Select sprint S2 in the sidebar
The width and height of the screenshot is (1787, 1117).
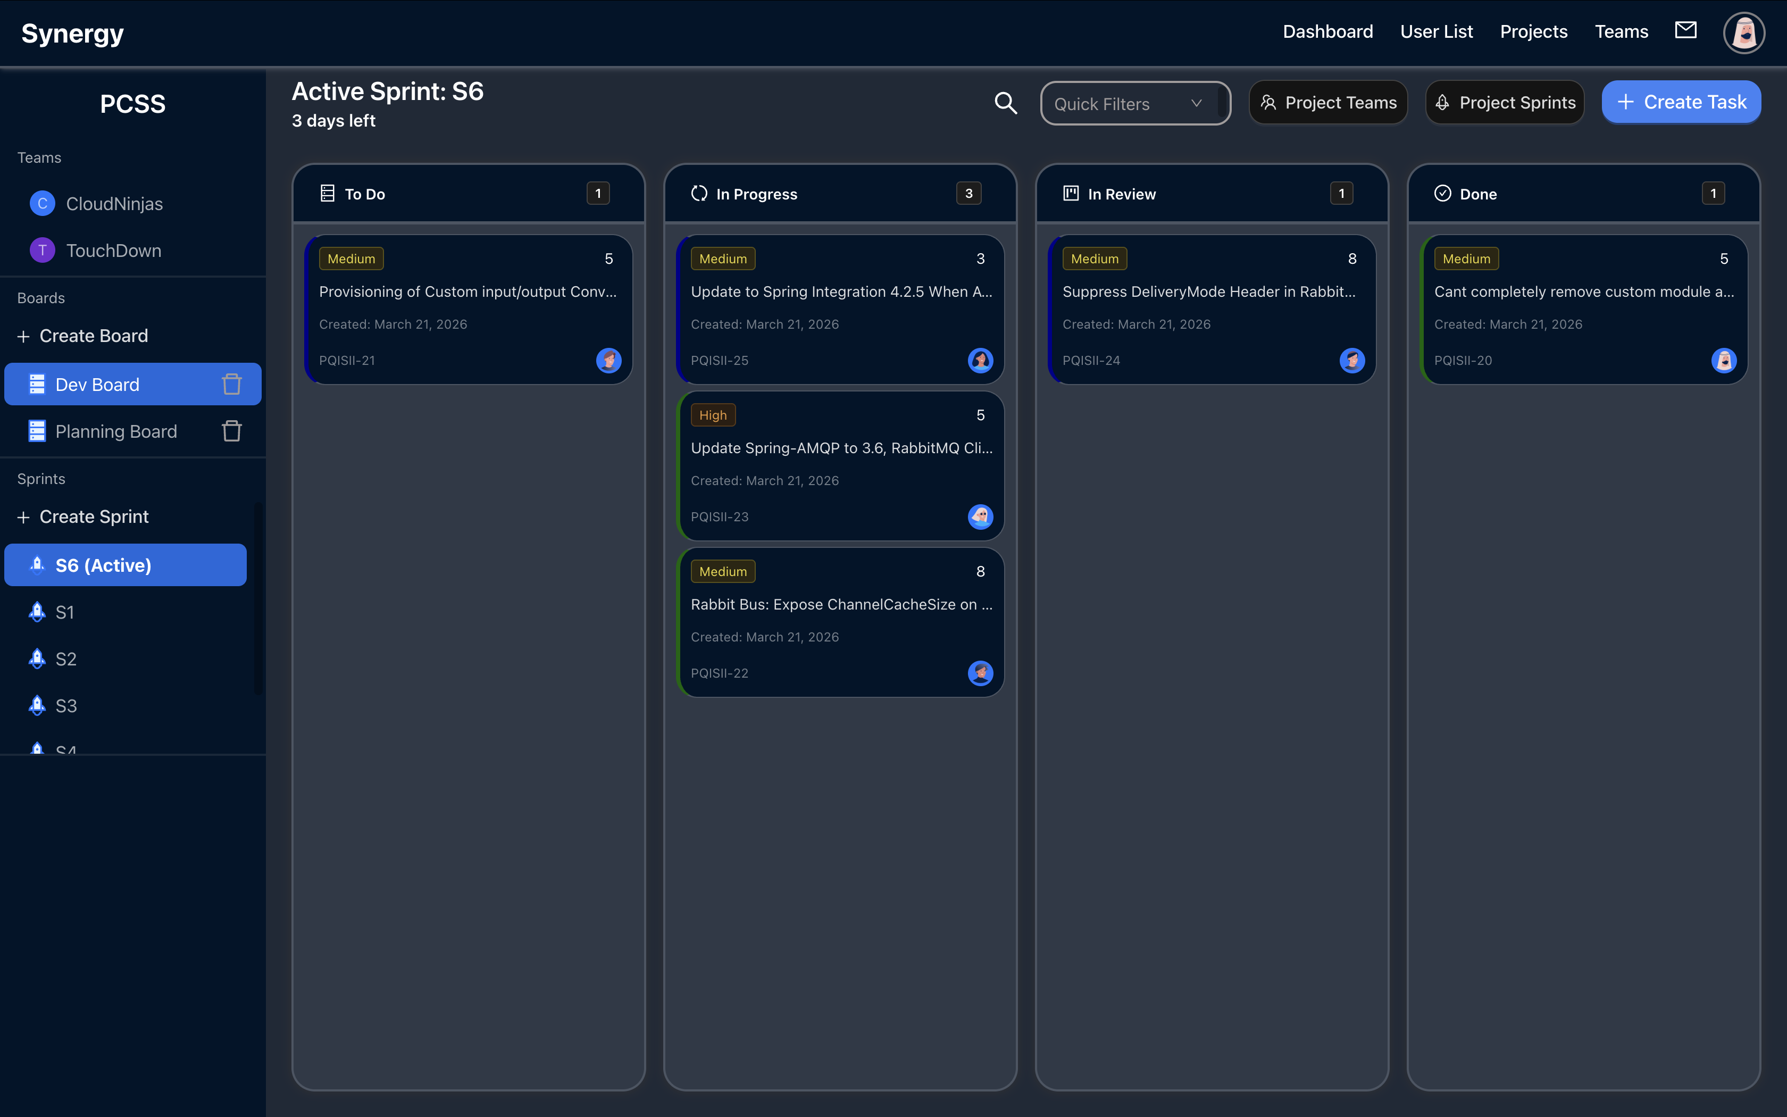66,658
